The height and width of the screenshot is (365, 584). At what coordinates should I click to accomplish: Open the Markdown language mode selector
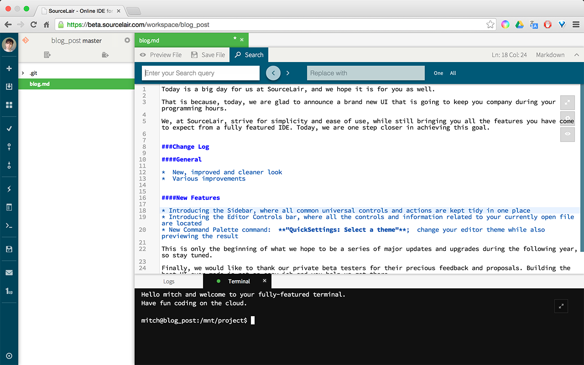tap(550, 55)
